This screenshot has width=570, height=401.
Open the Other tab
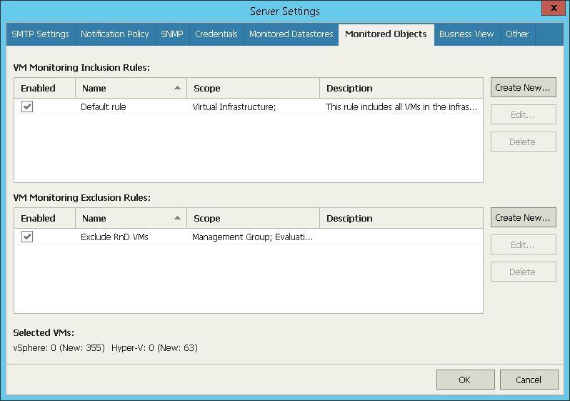pyautogui.click(x=517, y=34)
